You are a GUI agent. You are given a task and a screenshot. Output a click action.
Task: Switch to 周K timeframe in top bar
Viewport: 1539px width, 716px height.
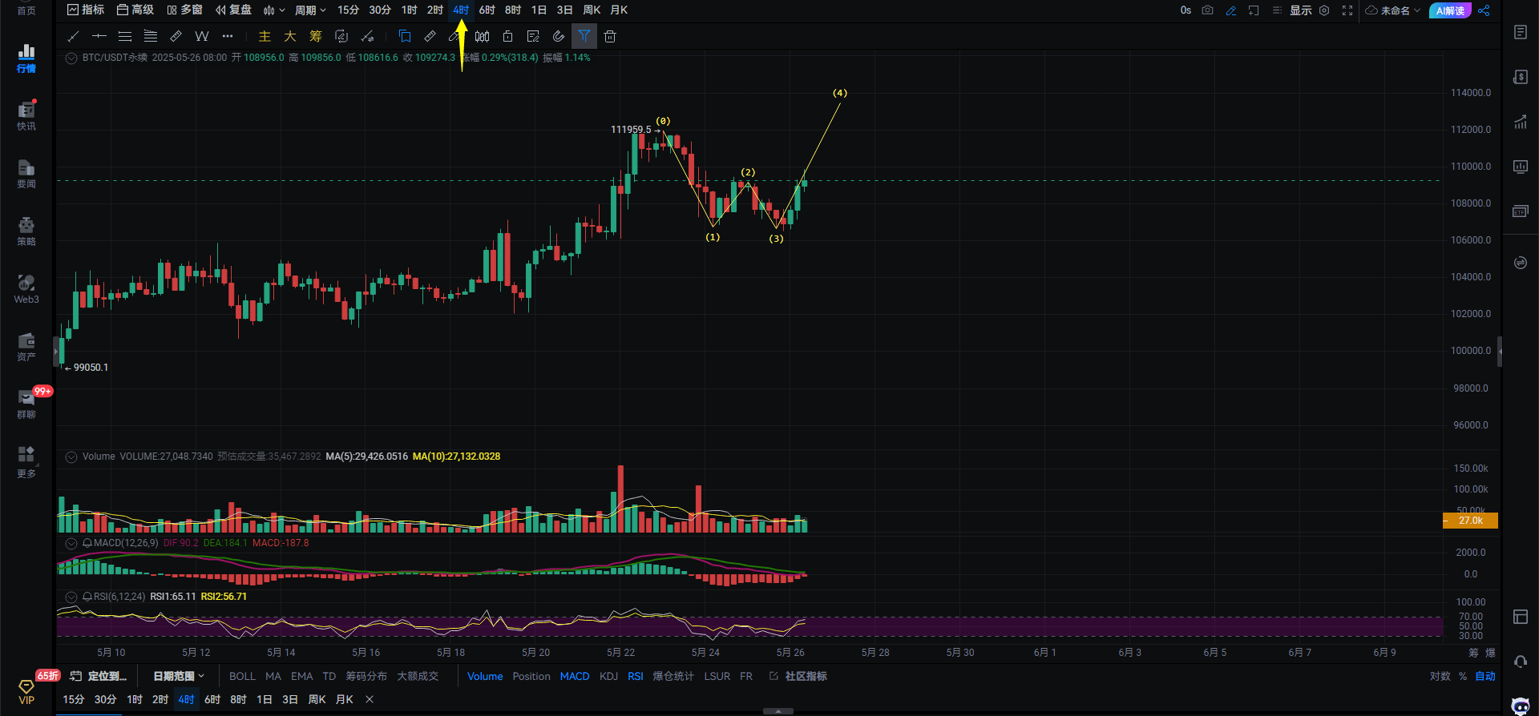(592, 10)
